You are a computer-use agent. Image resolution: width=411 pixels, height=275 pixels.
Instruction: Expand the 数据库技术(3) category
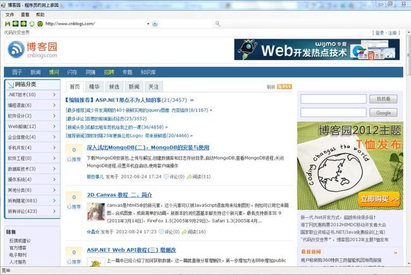(54, 169)
